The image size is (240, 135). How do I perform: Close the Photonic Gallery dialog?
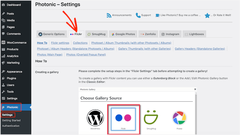(195, 89)
